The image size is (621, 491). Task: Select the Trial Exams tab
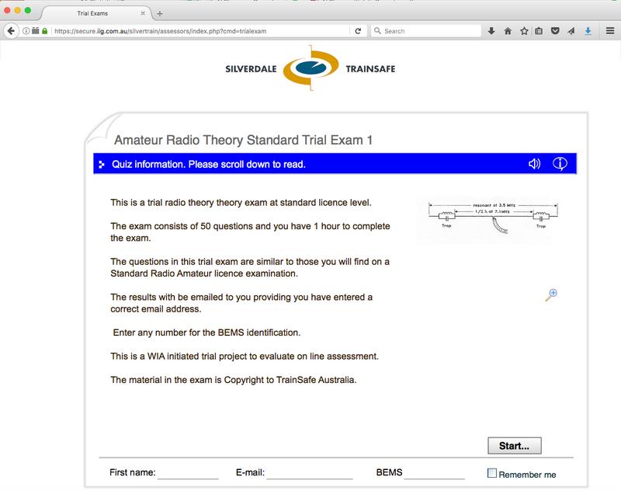coord(93,13)
